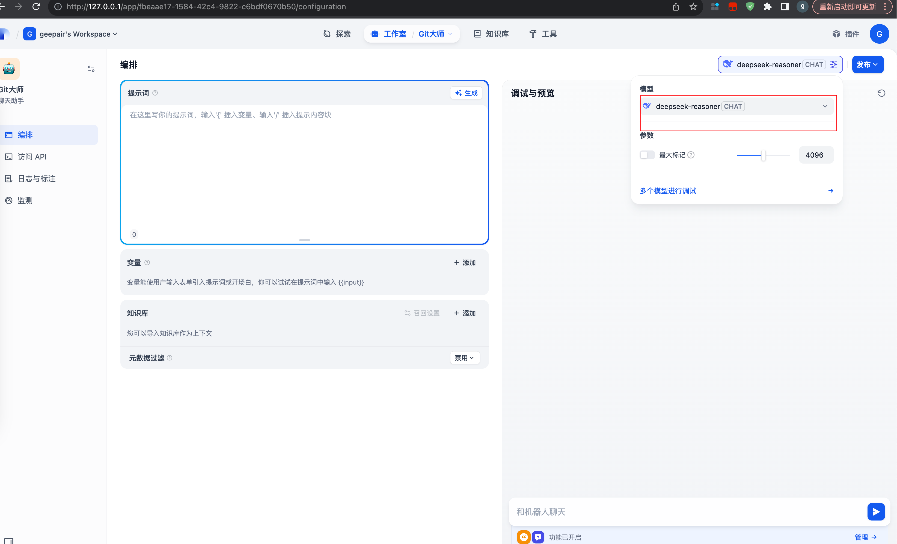Click the 生成 prompt generate button

(x=466, y=93)
